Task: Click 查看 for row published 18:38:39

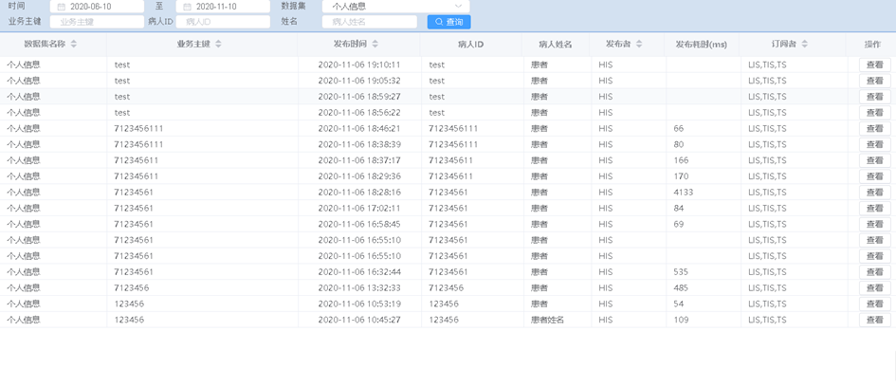Action: click(x=875, y=144)
